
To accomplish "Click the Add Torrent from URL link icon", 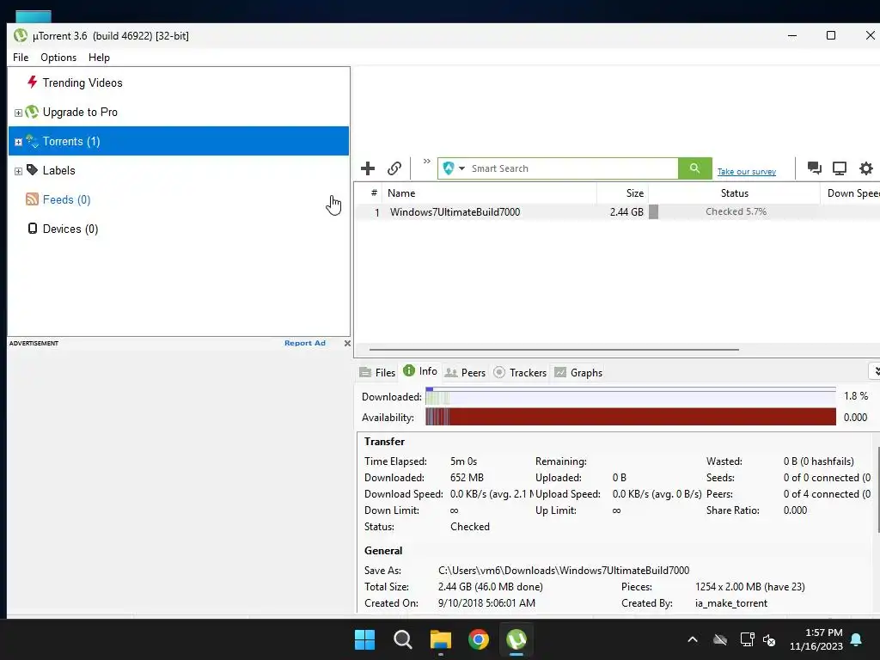I will coord(394,168).
